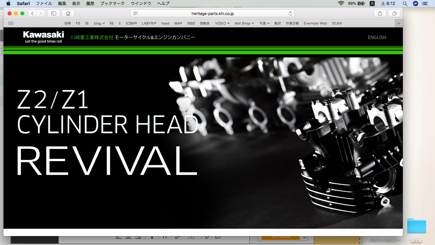The width and height of the screenshot is (435, 245).
Task: Click the heritage-parts.khi.co.jp address field
Action: [x=213, y=13]
